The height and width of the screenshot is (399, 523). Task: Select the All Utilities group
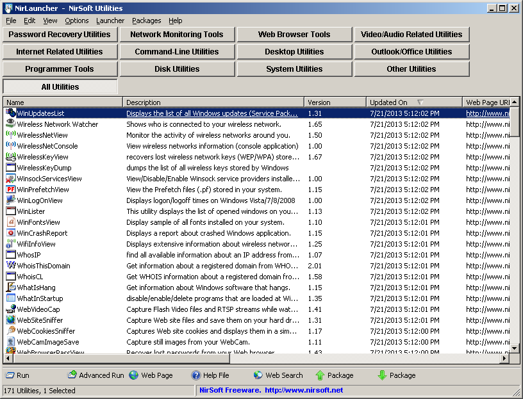(60, 86)
